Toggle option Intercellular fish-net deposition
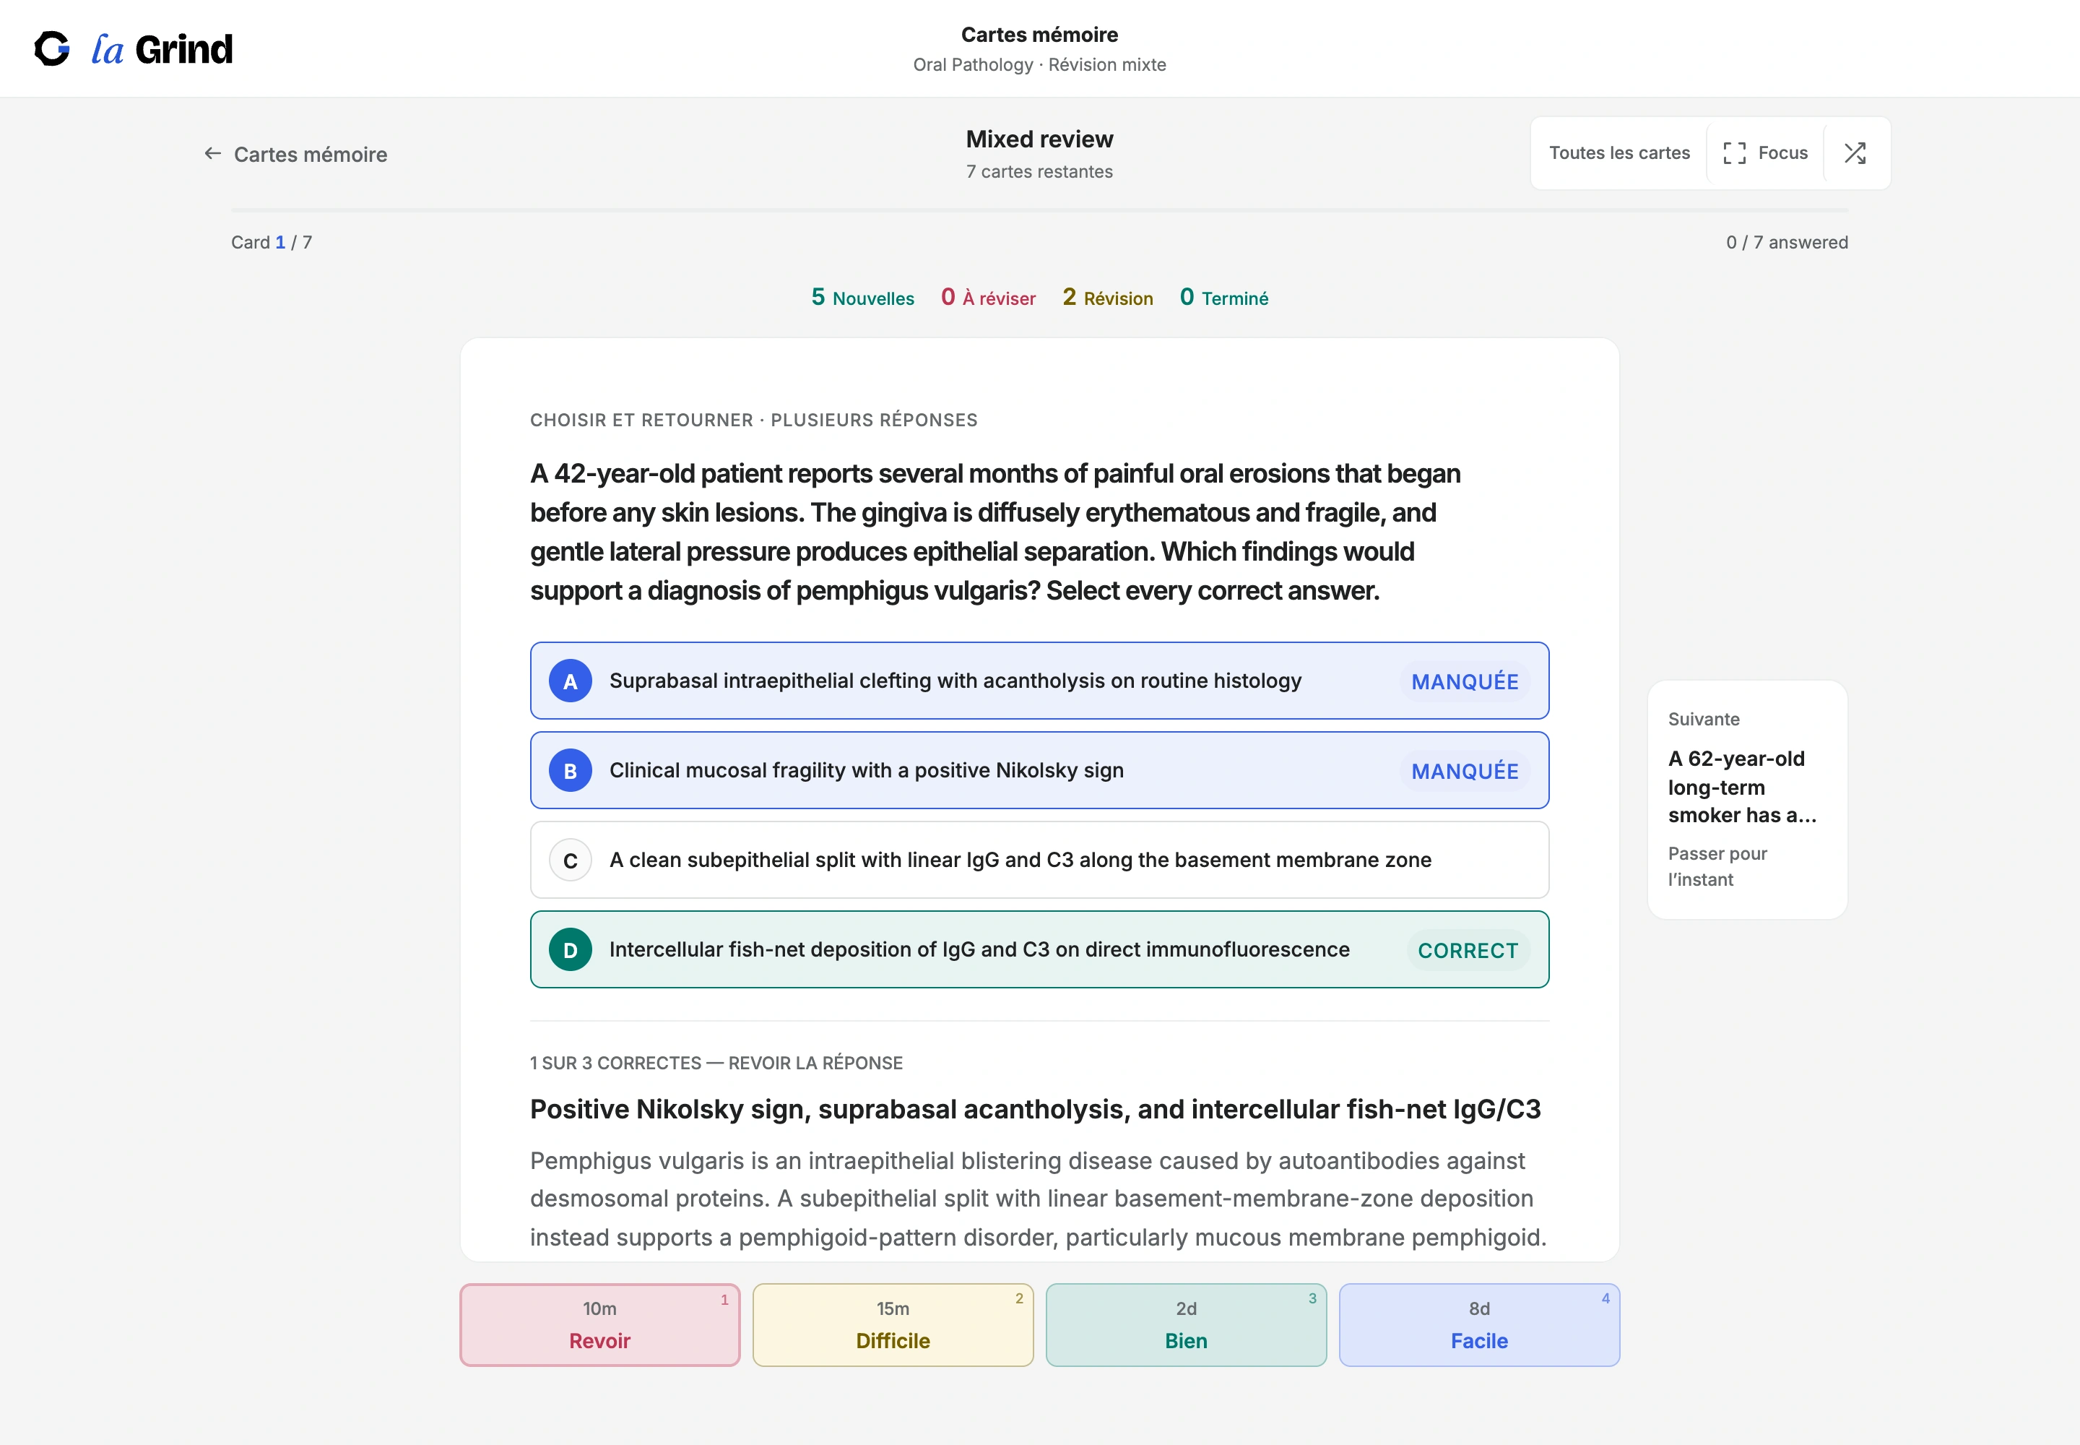The height and width of the screenshot is (1445, 2080). tap(1039, 950)
